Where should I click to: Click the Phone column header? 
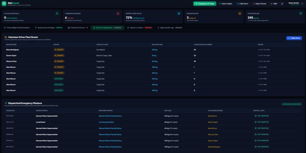(x=260, y=45)
